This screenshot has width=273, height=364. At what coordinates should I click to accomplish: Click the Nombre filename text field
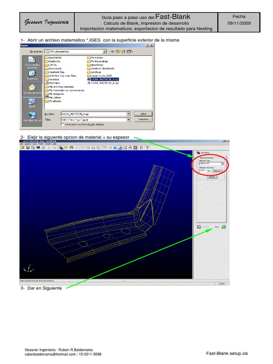94,114
